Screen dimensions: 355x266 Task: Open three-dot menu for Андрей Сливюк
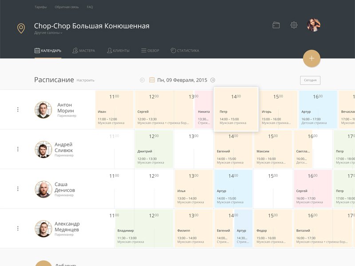[18, 149]
